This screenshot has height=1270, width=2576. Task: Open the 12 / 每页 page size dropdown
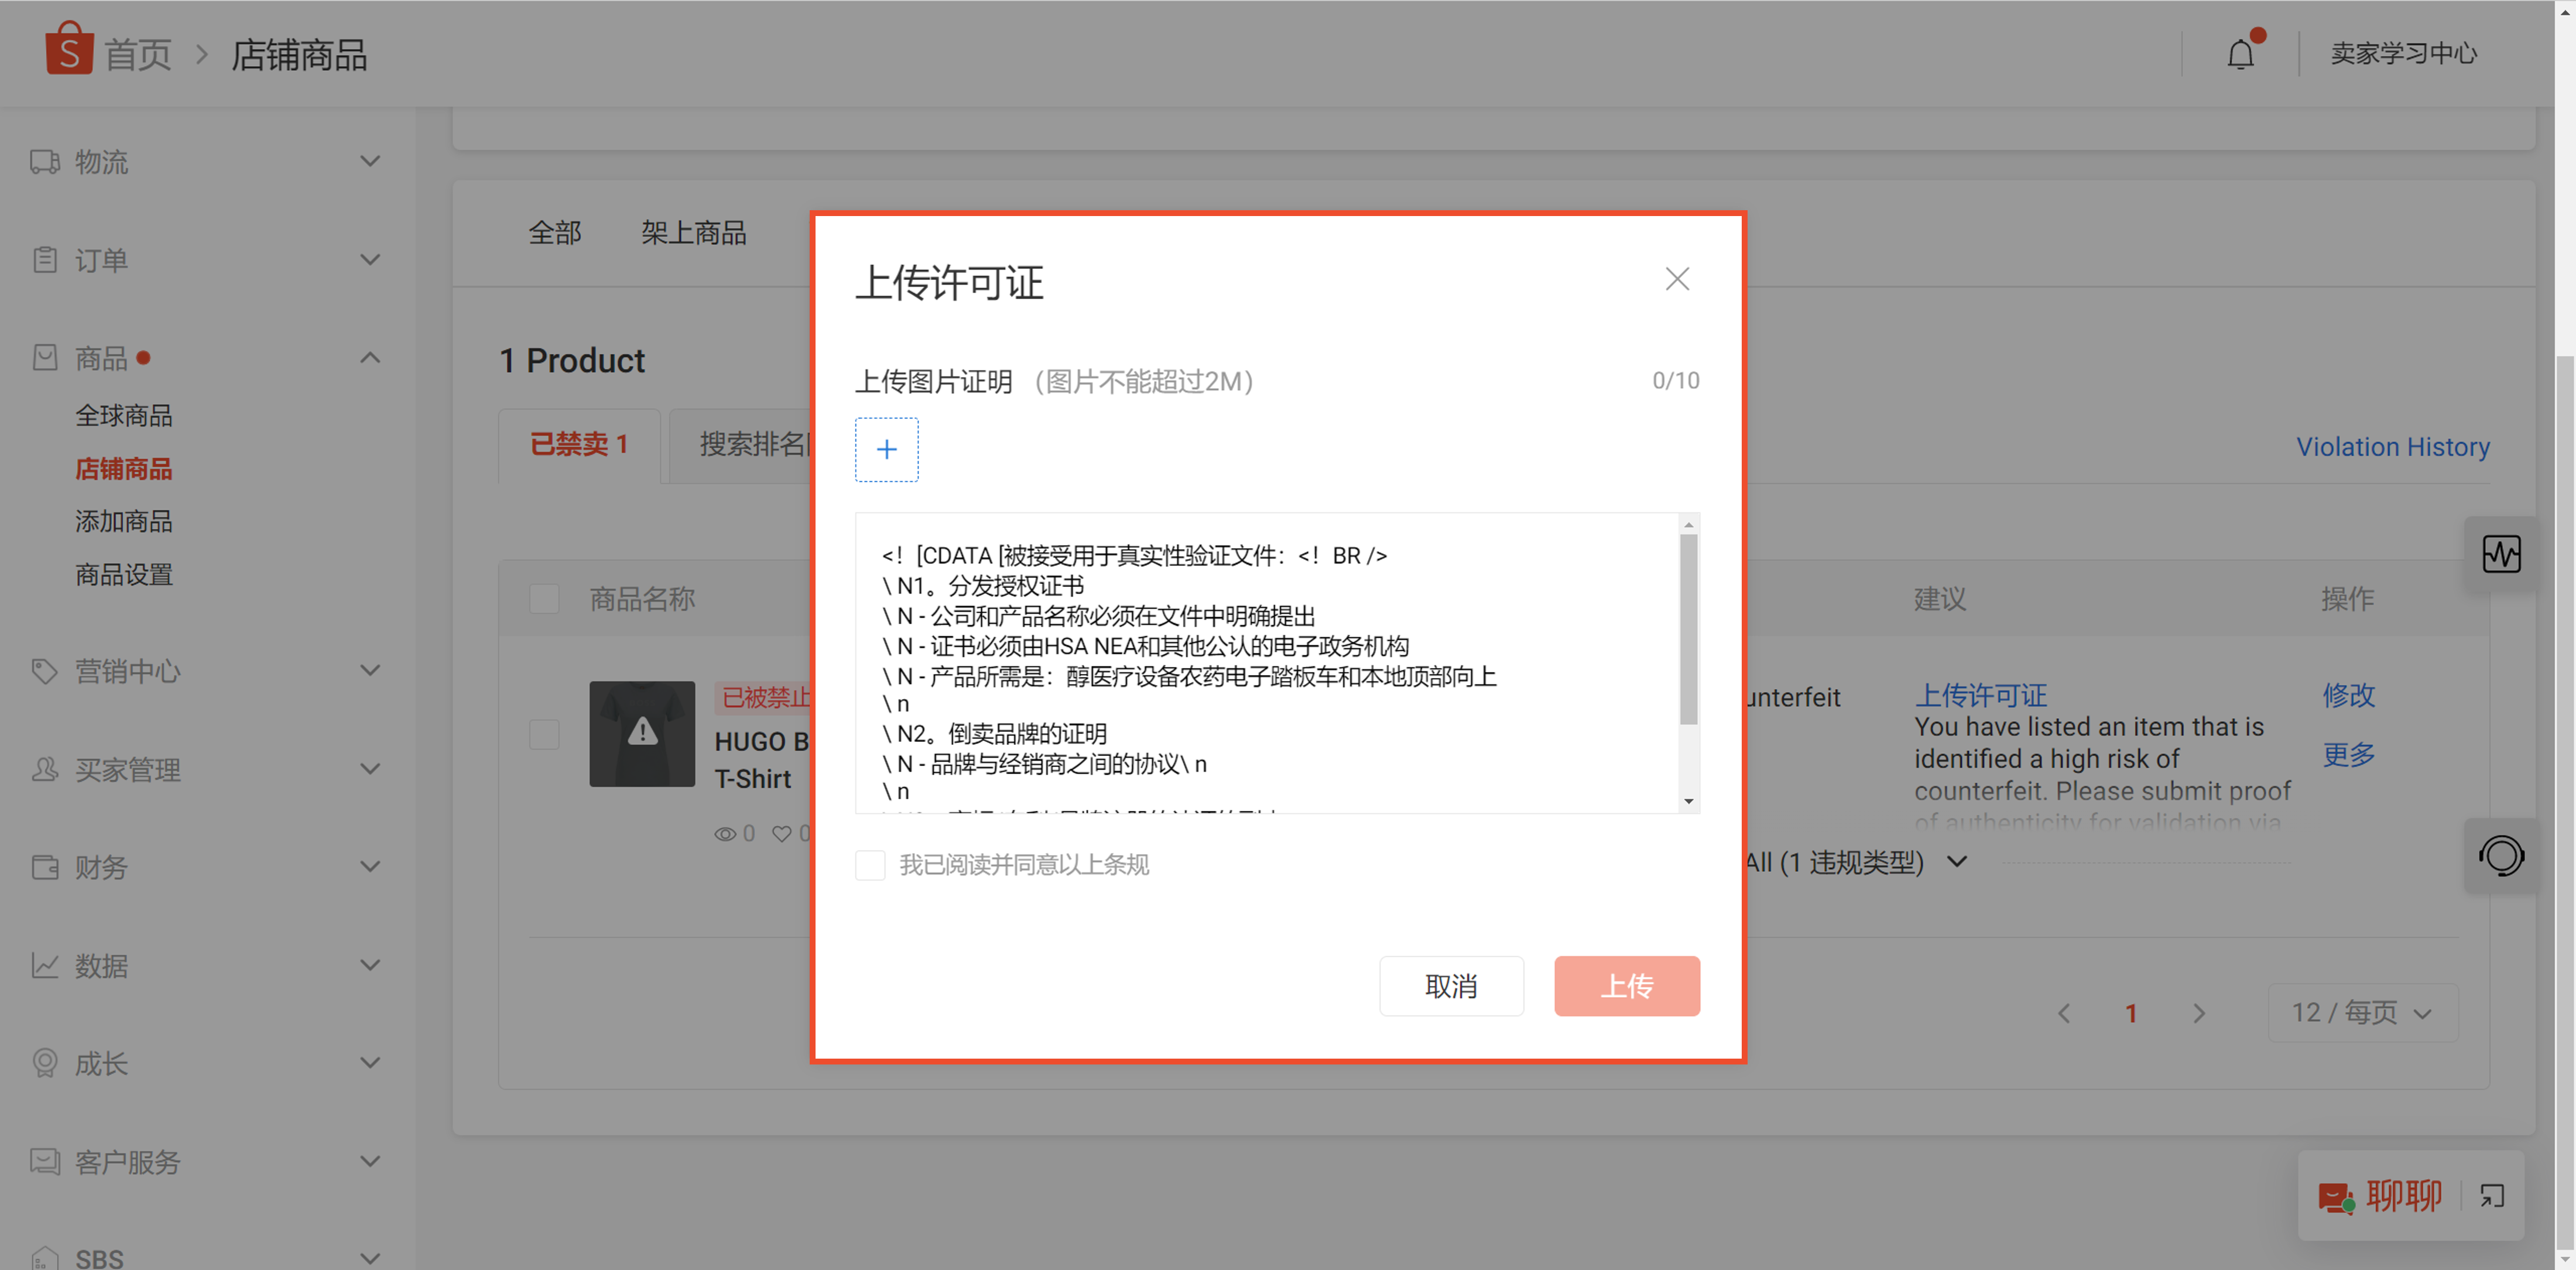2362,1013
